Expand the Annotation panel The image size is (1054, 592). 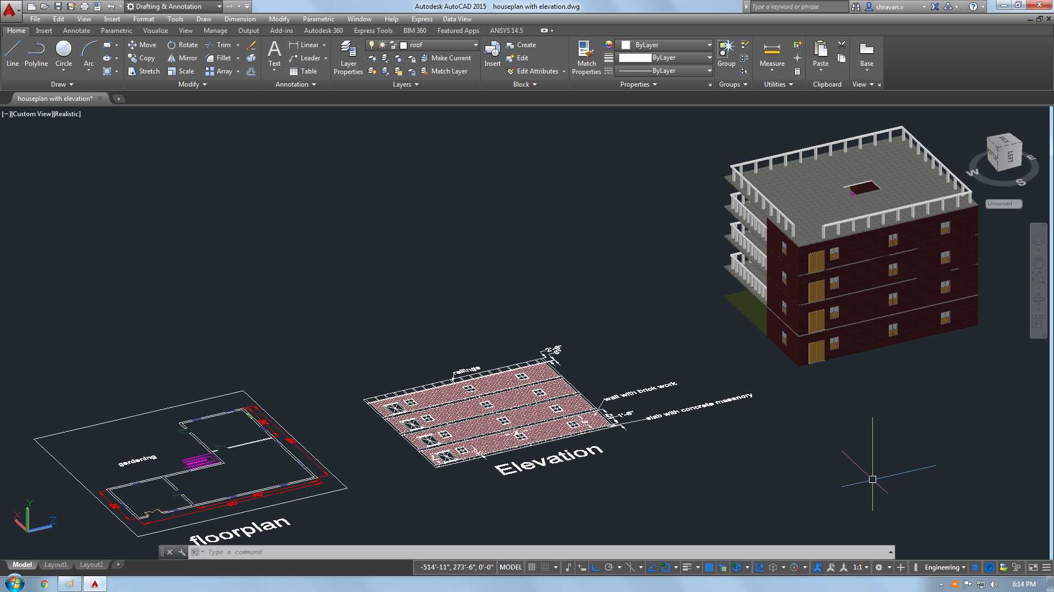pyautogui.click(x=296, y=84)
